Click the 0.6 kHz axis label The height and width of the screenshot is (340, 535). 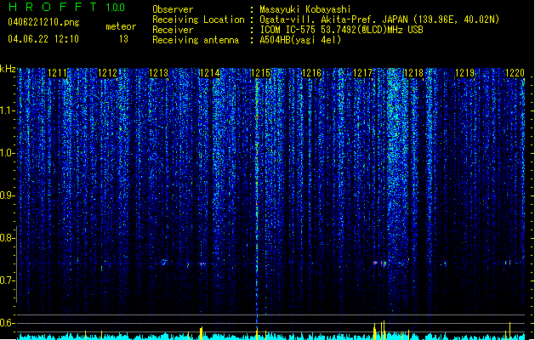(8, 323)
